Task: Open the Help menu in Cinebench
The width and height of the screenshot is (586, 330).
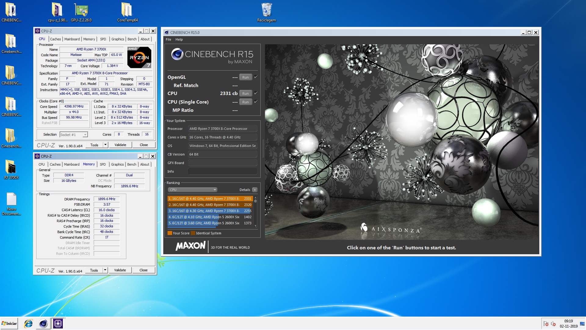Action: tap(179, 39)
